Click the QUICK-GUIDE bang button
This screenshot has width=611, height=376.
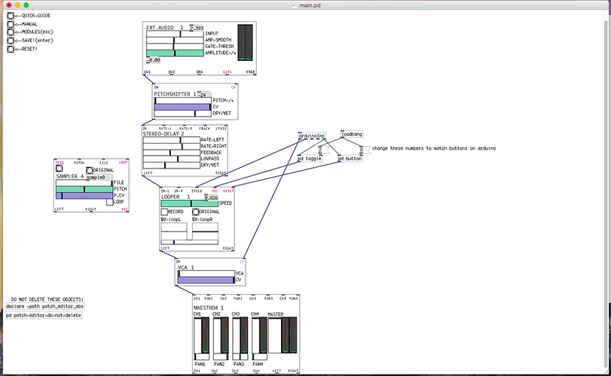[11, 15]
